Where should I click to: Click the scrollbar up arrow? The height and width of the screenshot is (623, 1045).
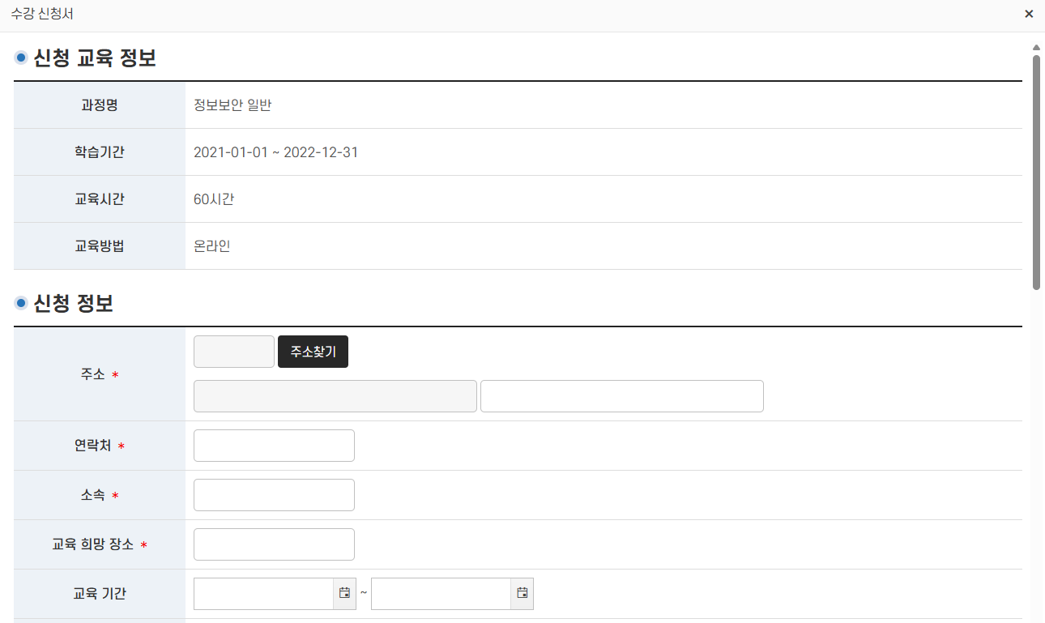[1036, 47]
